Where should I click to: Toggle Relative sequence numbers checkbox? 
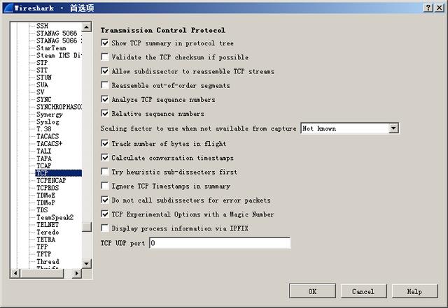(105, 114)
